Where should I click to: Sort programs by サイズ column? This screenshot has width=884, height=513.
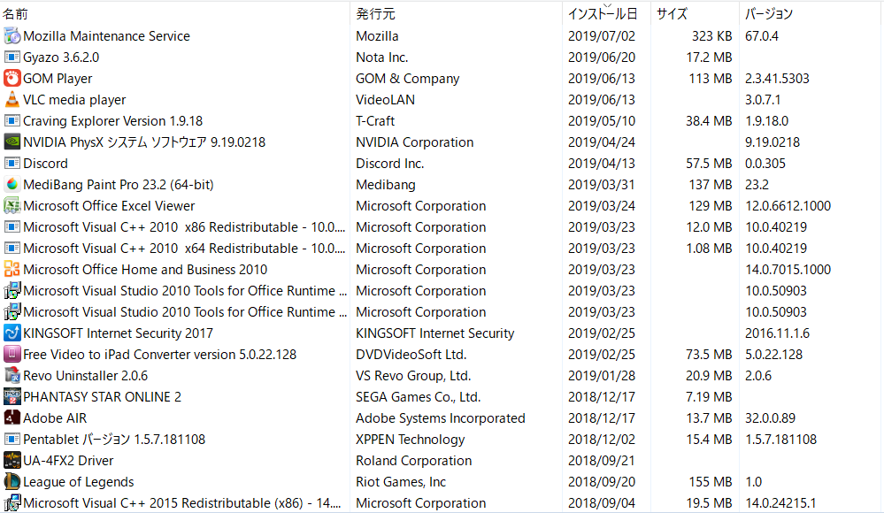coord(672,14)
